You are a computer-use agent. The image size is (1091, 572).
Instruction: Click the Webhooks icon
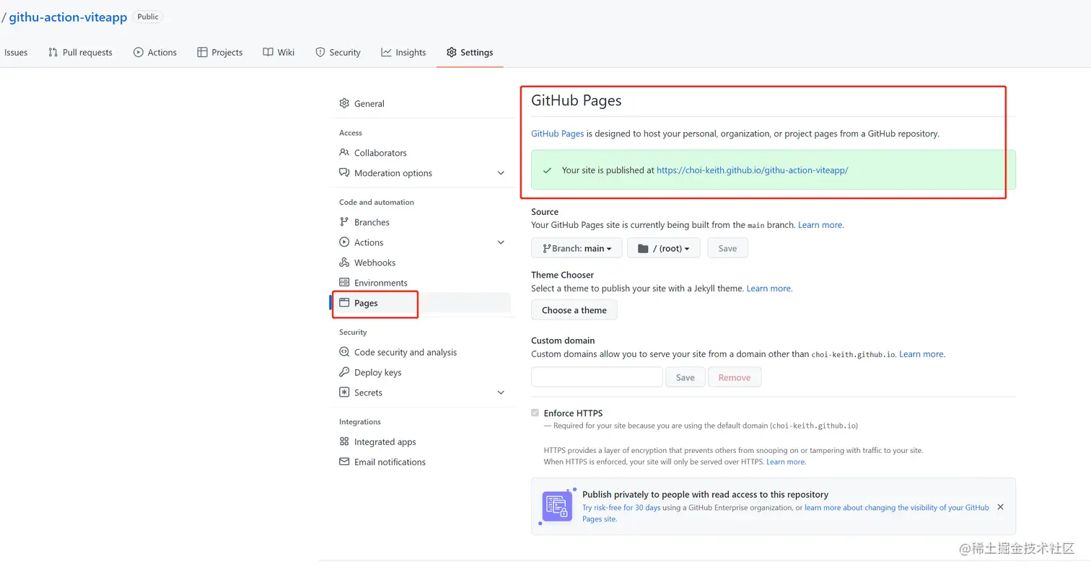coord(344,262)
